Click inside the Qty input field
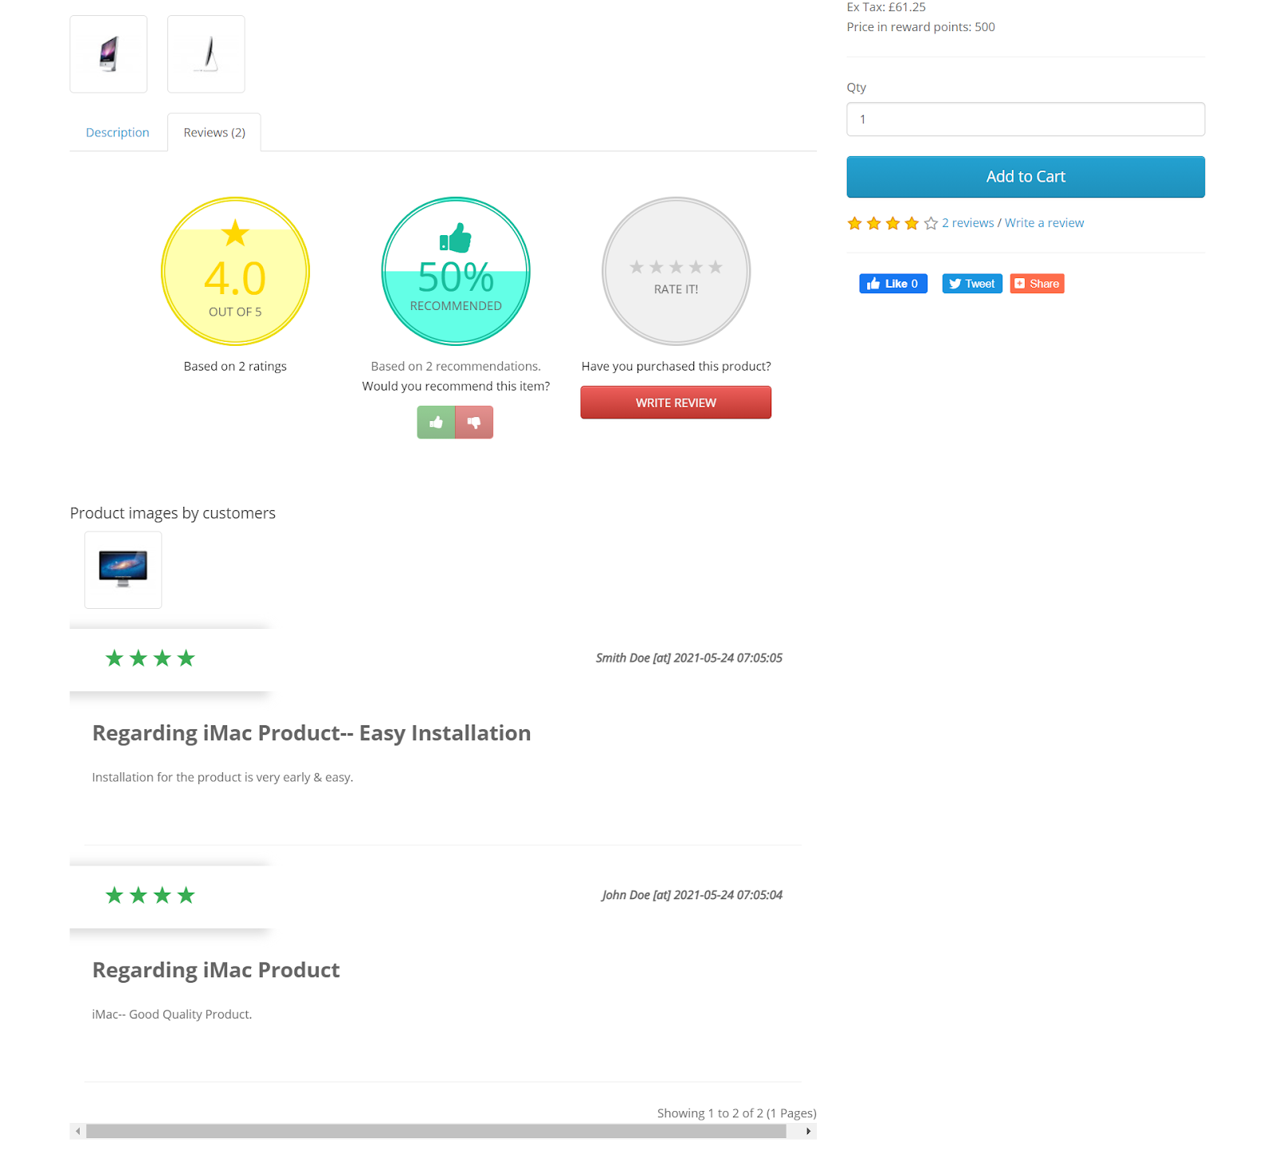1275x1170 pixels. point(1025,119)
